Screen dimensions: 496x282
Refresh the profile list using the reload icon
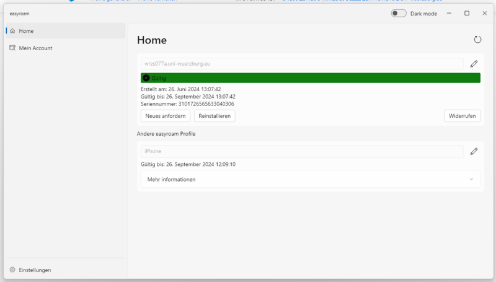click(x=477, y=40)
